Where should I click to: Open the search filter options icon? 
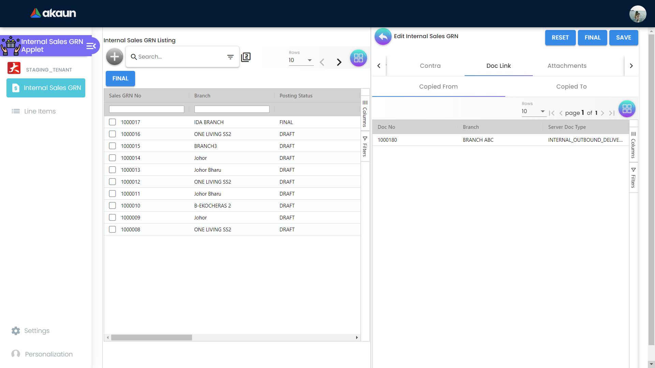click(x=230, y=57)
